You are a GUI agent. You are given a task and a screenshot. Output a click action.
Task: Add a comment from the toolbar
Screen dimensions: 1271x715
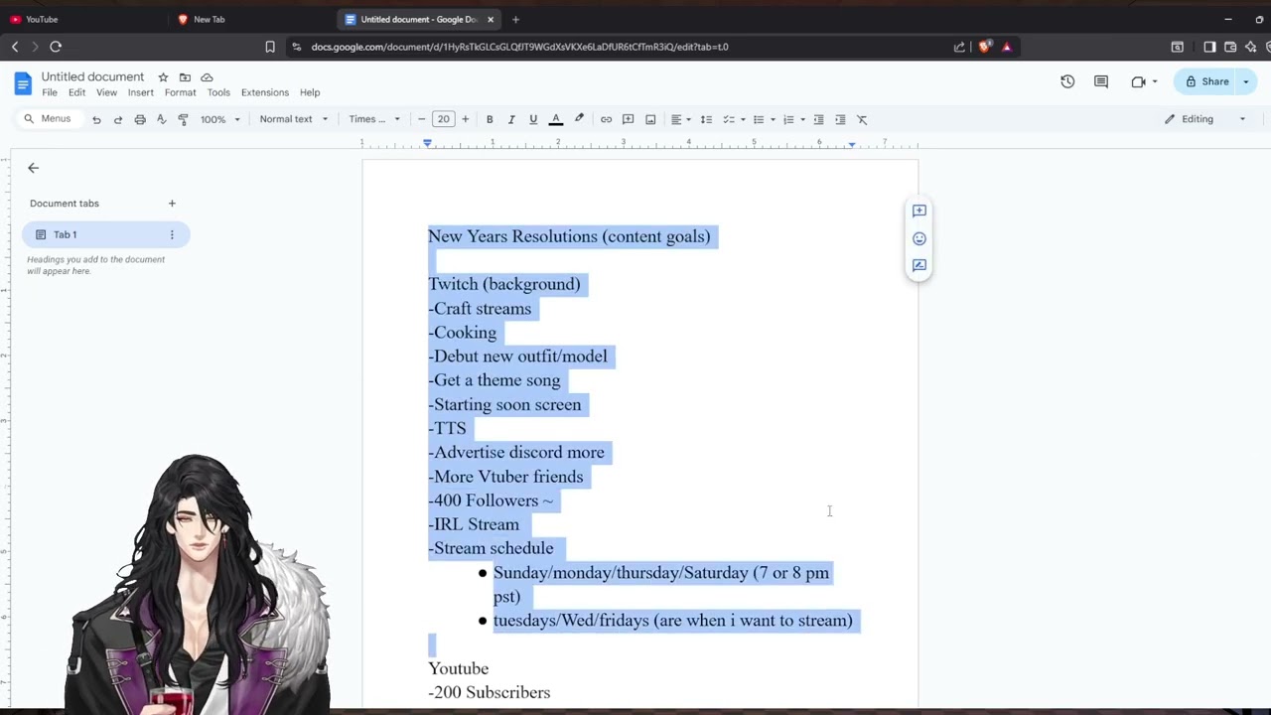[628, 119]
